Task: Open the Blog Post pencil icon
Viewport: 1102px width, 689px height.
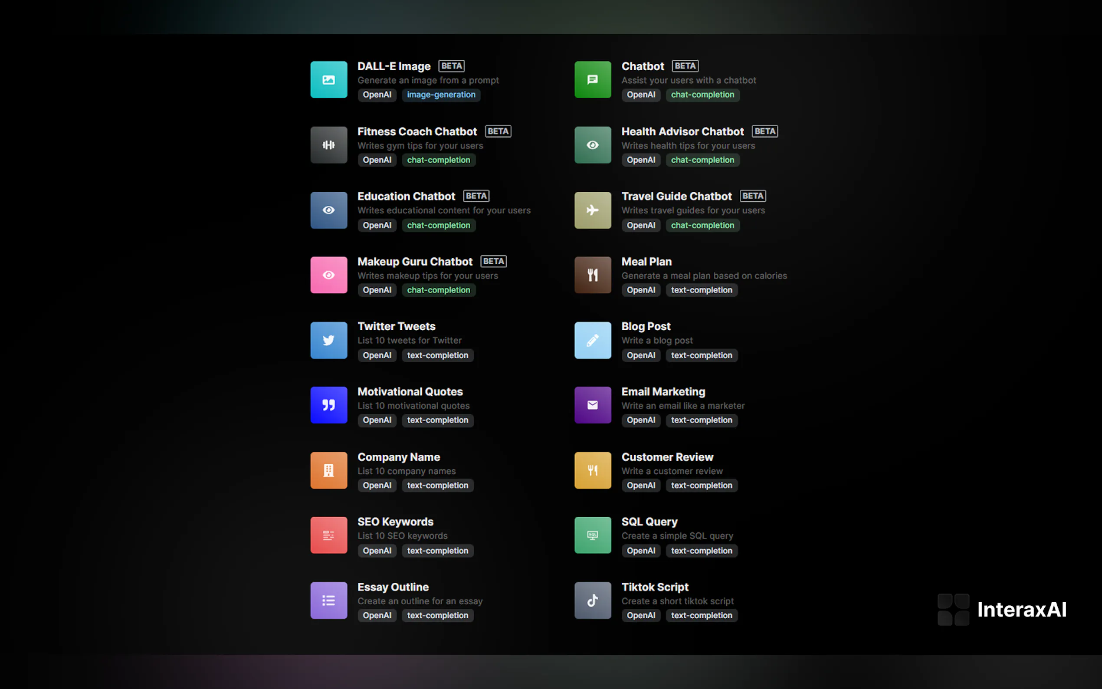Action: click(592, 341)
